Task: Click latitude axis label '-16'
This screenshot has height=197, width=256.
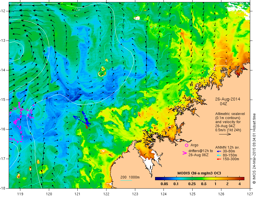Action: pos(3,129)
